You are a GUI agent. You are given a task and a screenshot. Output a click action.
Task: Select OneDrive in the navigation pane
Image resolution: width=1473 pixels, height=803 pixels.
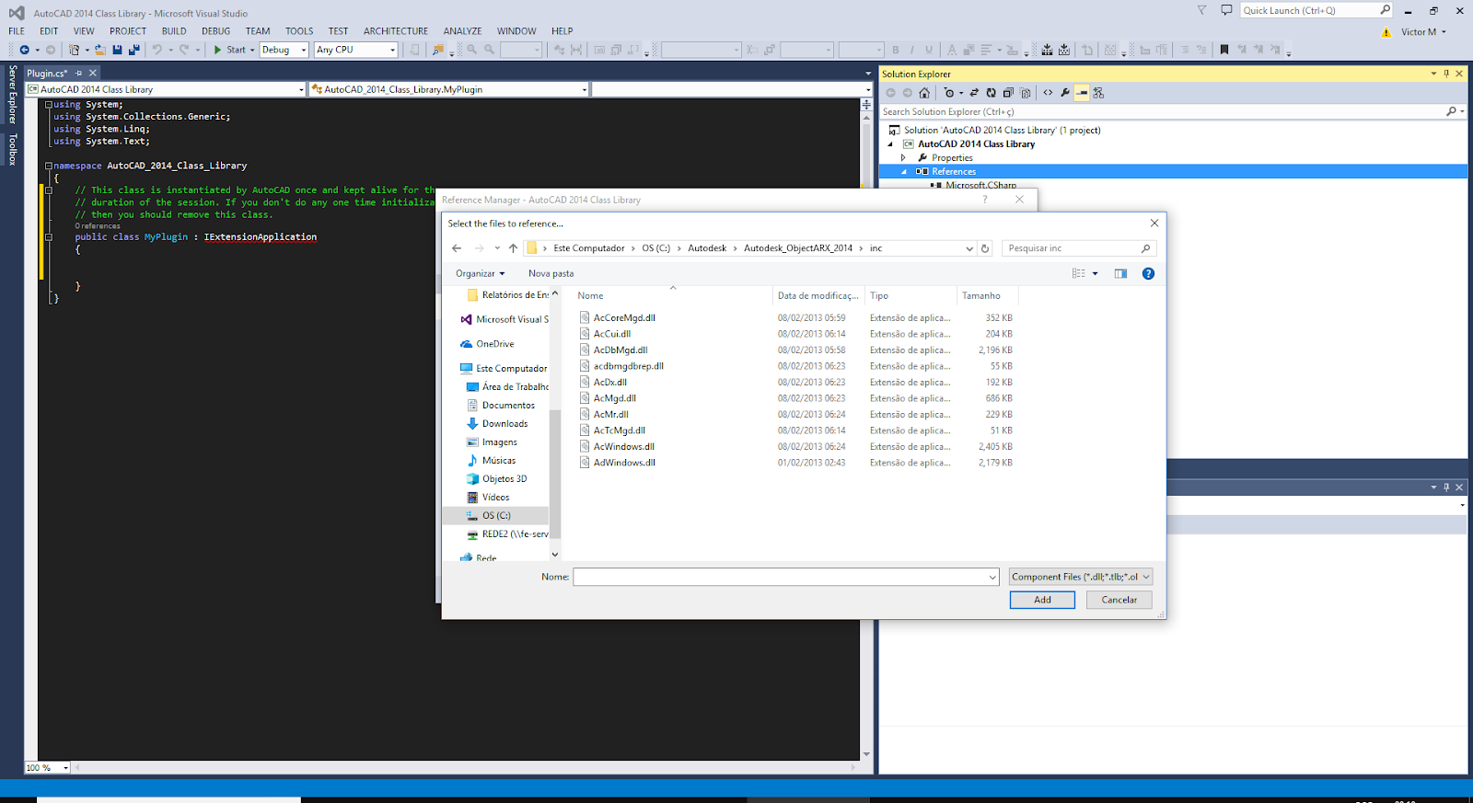click(495, 344)
